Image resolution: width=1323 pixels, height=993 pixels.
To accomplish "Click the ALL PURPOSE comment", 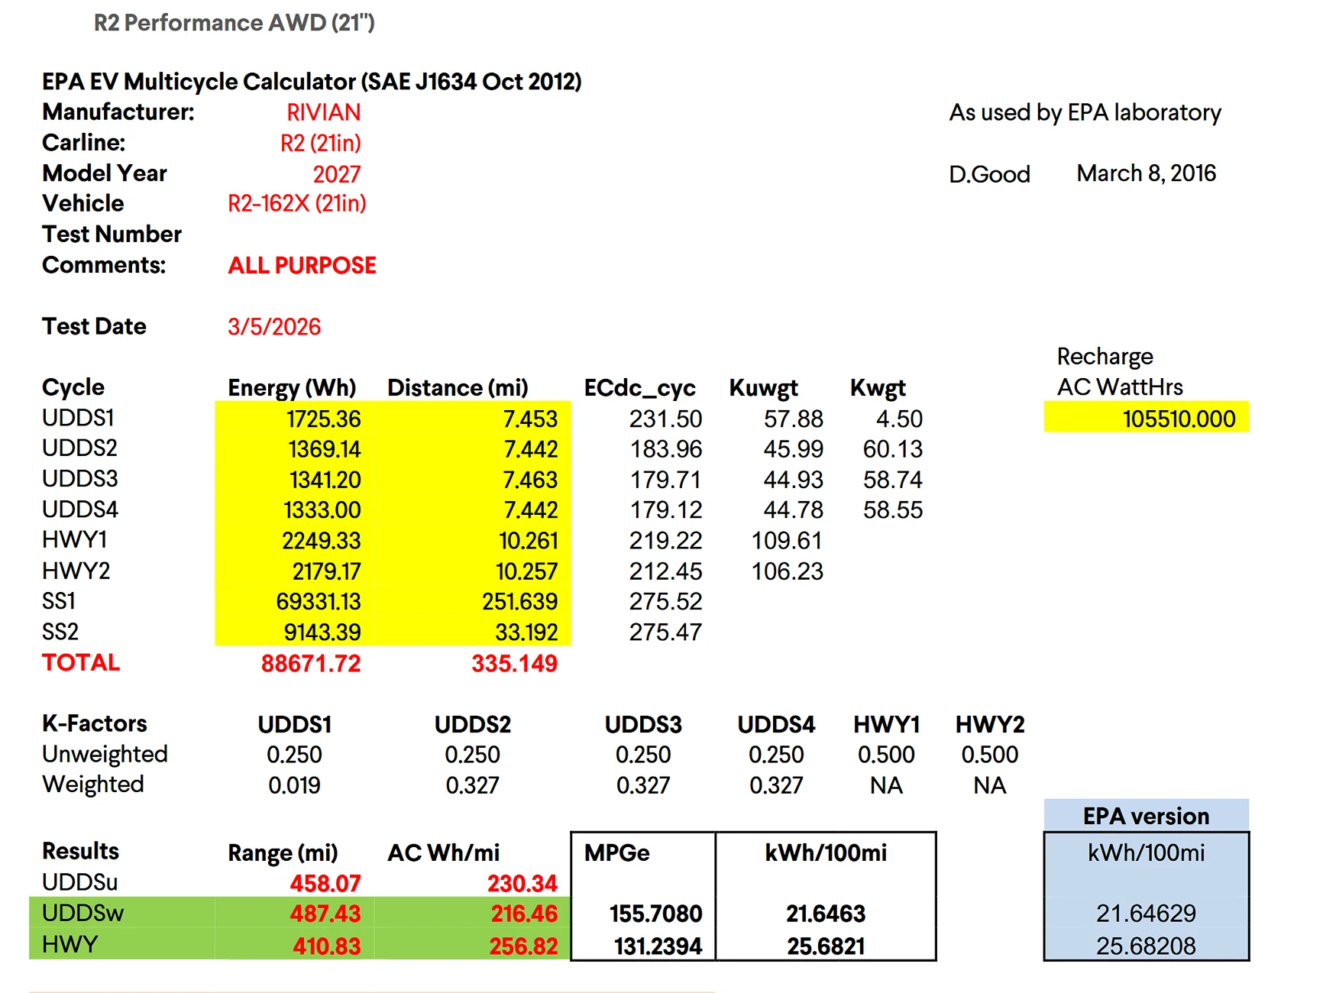I will click(x=302, y=265).
